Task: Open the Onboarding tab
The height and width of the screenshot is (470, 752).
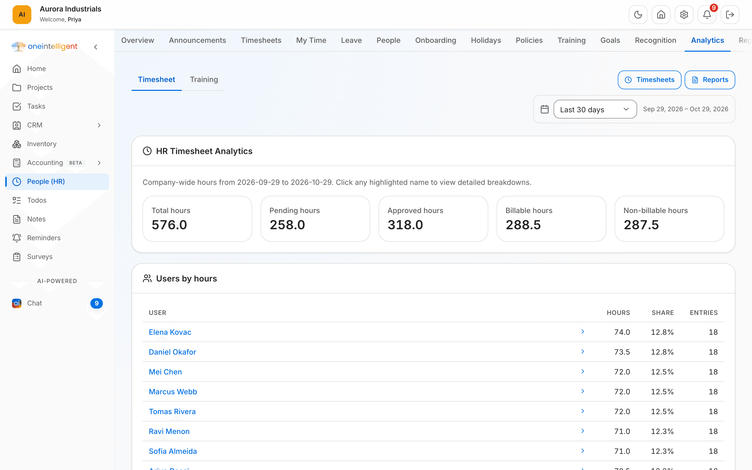Action: click(435, 40)
